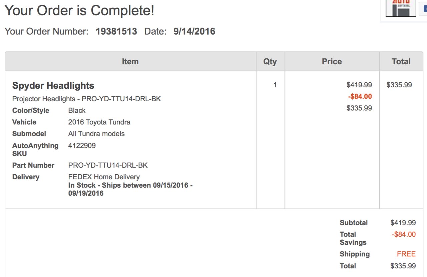
Task: Click the red -$84.00 discount in Price column
Action: 360,97
